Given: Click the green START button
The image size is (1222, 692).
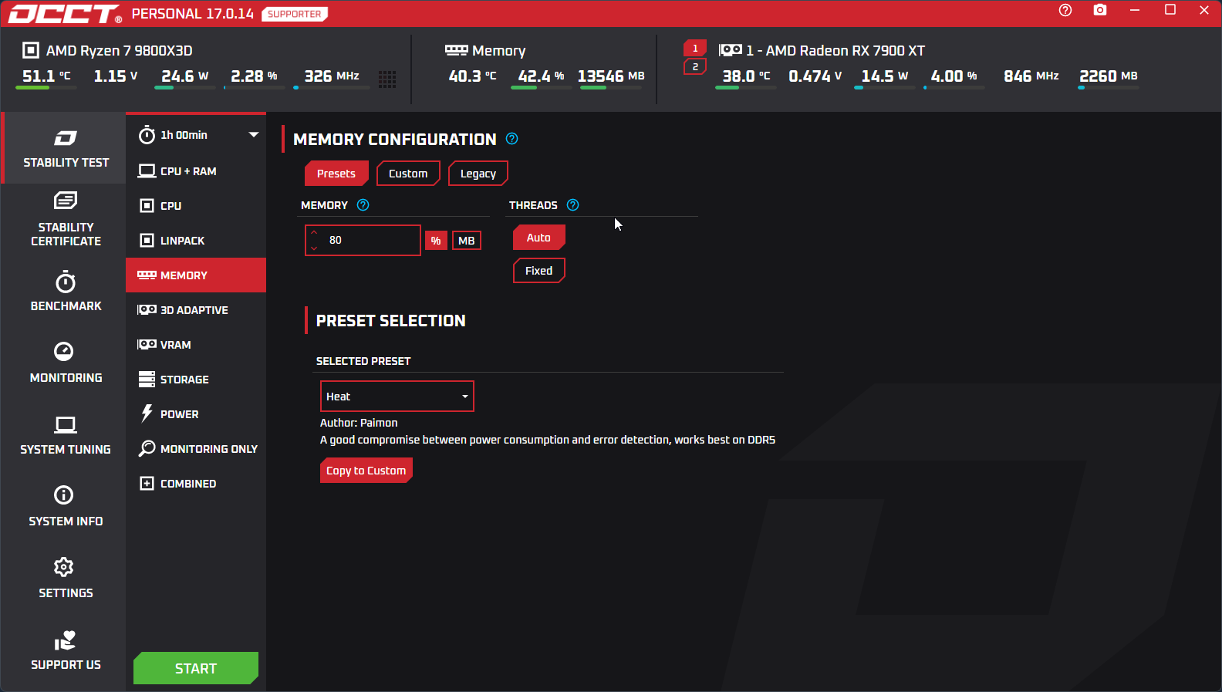Looking at the screenshot, I should (x=196, y=668).
